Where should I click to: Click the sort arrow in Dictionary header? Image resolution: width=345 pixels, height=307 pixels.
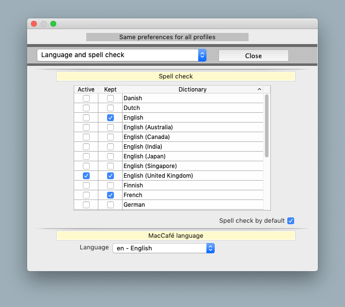pos(259,90)
